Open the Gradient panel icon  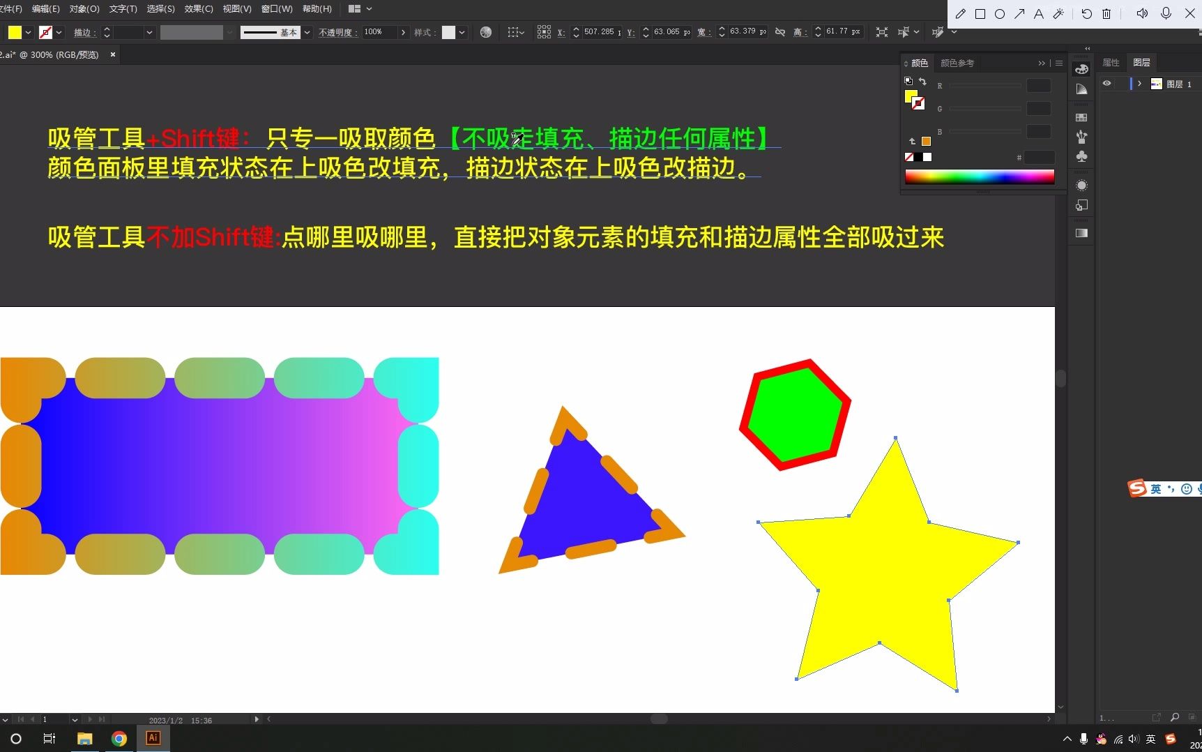(x=1081, y=233)
